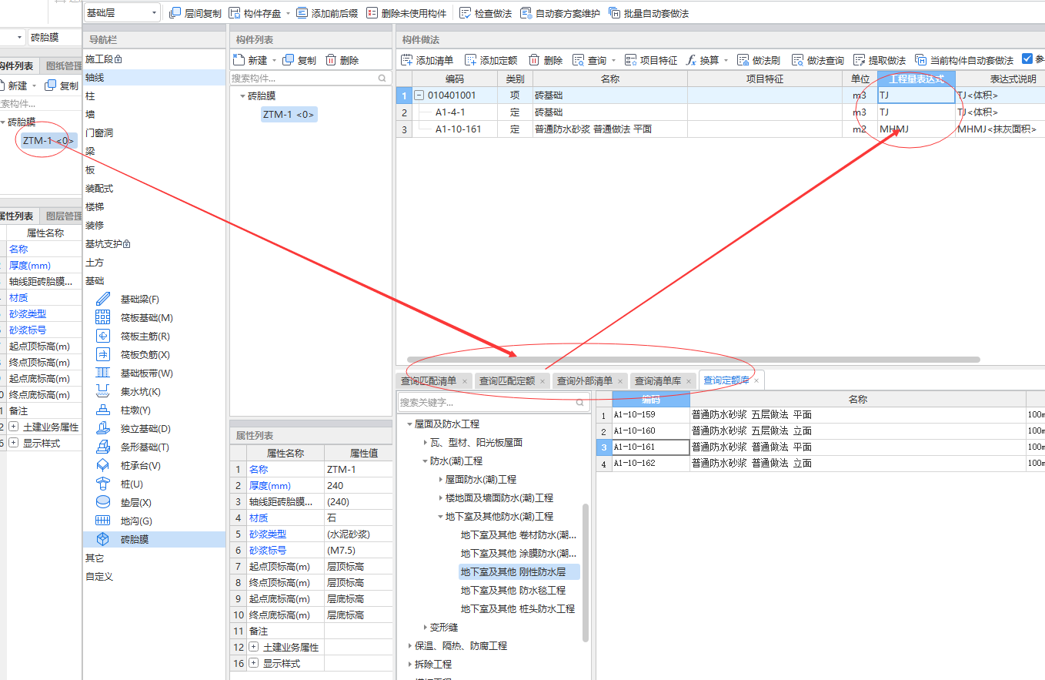Image resolution: width=1045 pixels, height=680 pixels.
Task: Click 装修 in the navigation bar
Action: [95, 225]
